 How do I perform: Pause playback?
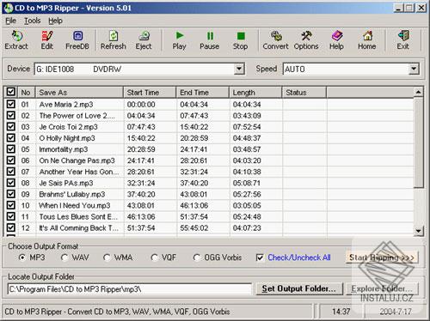tap(210, 40)
